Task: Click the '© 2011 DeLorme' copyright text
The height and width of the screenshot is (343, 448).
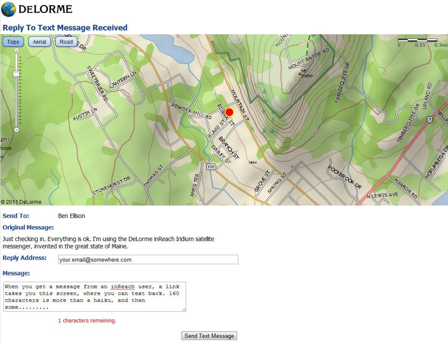Action: (x=21, y=202)
